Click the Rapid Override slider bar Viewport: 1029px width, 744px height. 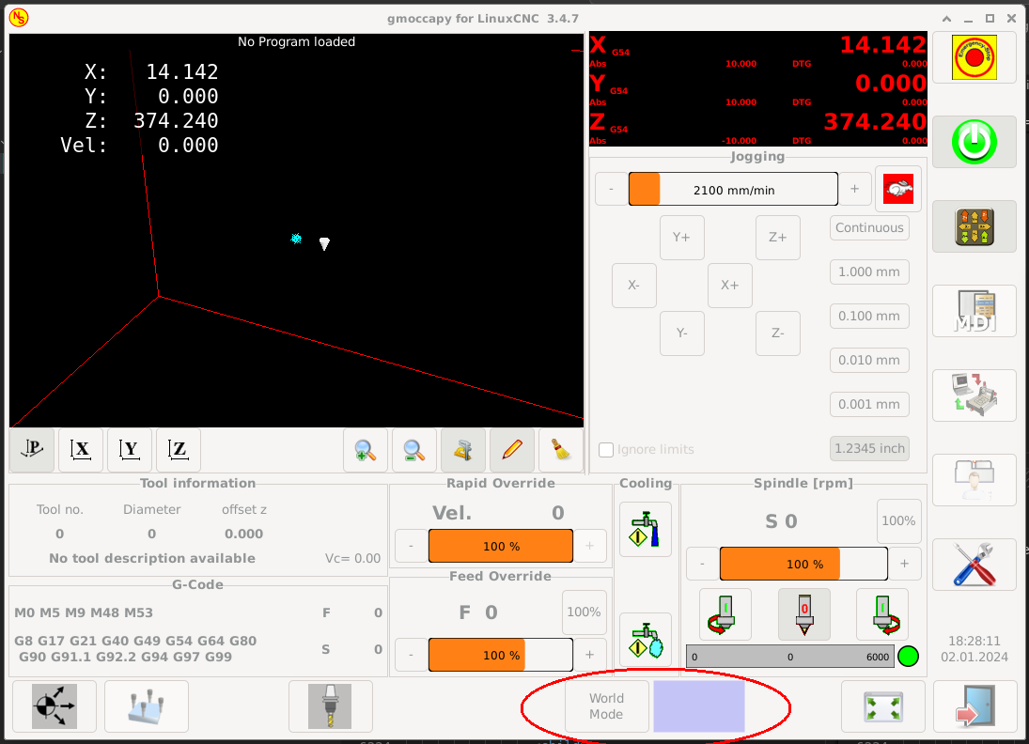tap(501, 546)
